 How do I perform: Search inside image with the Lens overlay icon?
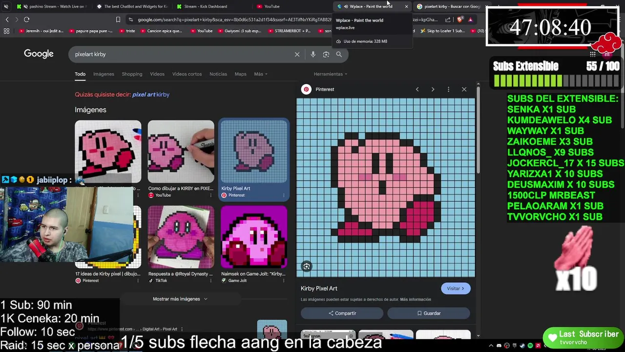(x=307, y=266)
